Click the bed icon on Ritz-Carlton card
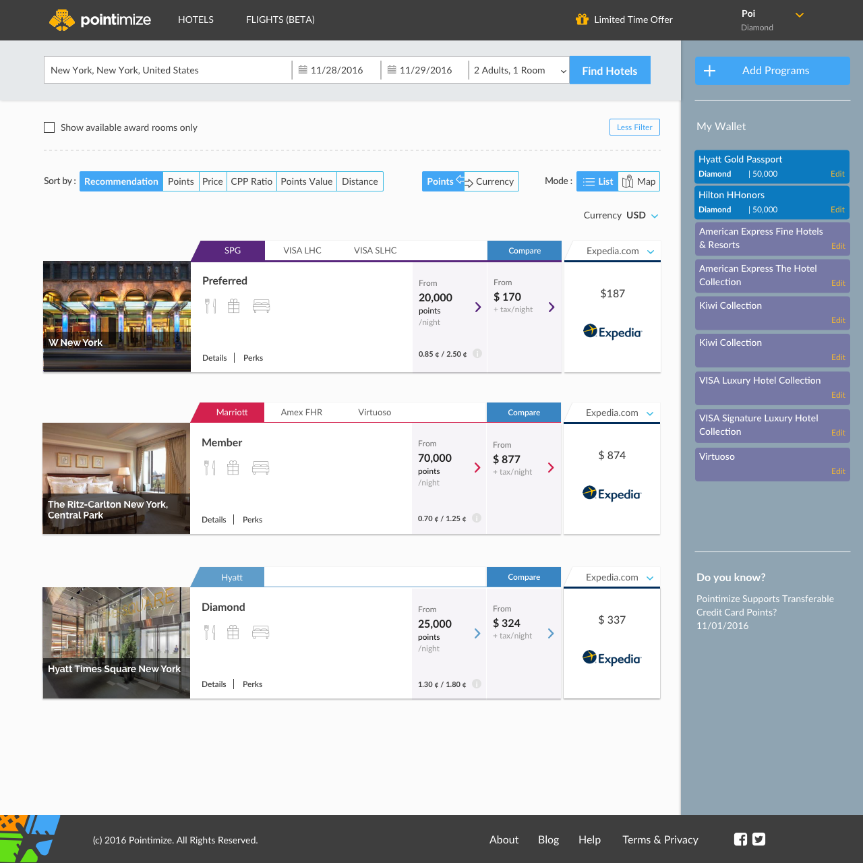Screen dimensions: 863x863 click(260, 468)
